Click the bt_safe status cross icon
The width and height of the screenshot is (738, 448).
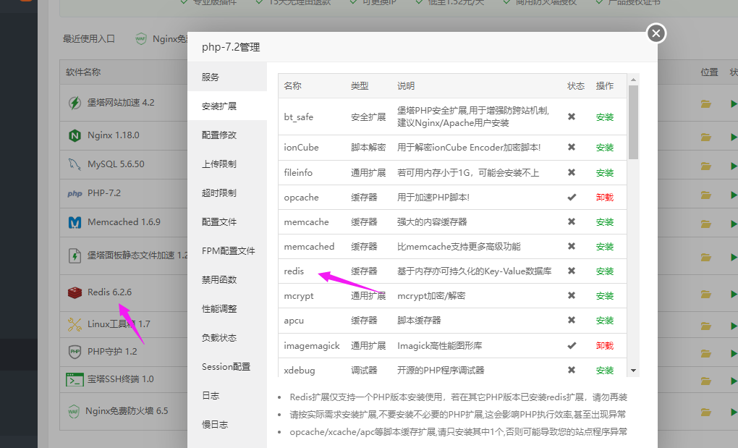[572, 117]
